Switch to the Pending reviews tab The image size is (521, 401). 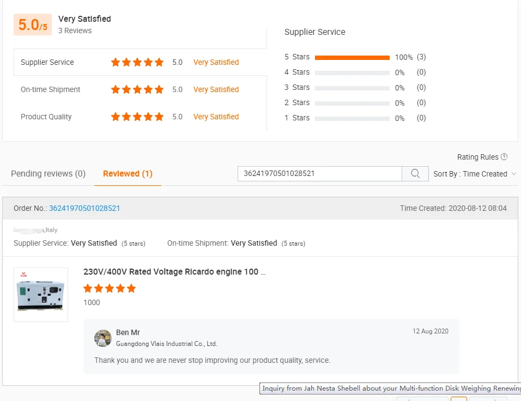pyautogui.click(x=48, y=174)
